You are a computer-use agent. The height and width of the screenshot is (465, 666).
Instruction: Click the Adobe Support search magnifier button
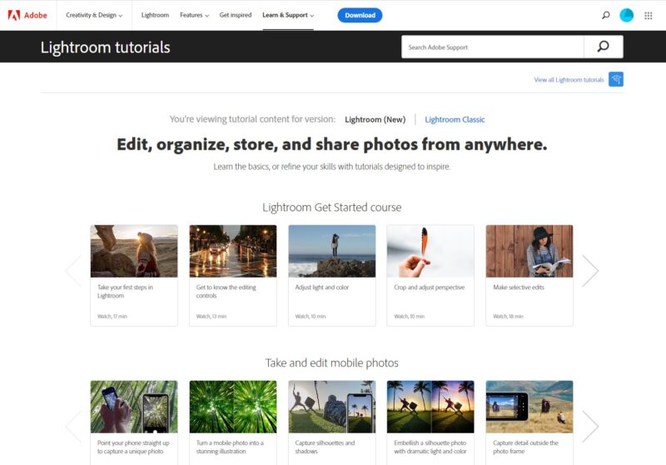pyautogui.click(x=603, y=47)
